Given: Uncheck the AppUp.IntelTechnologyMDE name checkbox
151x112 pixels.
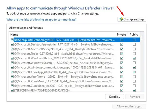Looking at the screenshot, I should tap(12, 40).
